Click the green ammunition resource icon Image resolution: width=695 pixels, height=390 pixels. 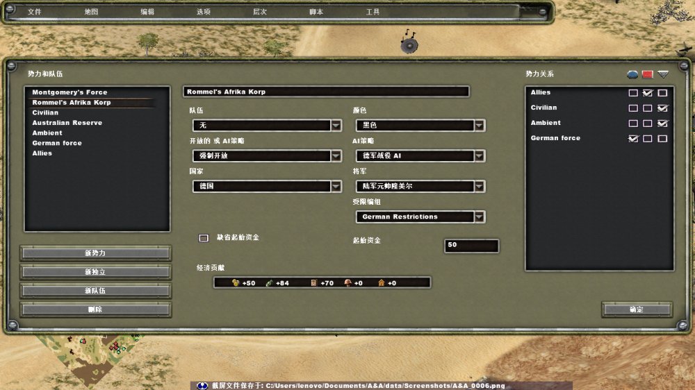pos(269,283)
